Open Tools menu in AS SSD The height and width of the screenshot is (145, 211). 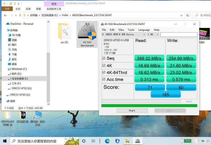(x=131, y=30)
